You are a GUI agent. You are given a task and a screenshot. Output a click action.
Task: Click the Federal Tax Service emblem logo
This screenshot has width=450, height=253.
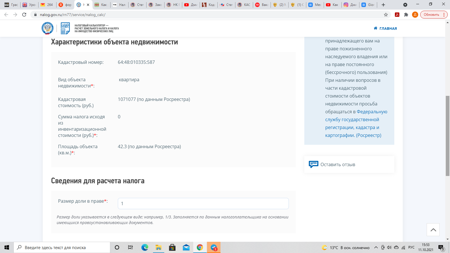pos(47,28)
